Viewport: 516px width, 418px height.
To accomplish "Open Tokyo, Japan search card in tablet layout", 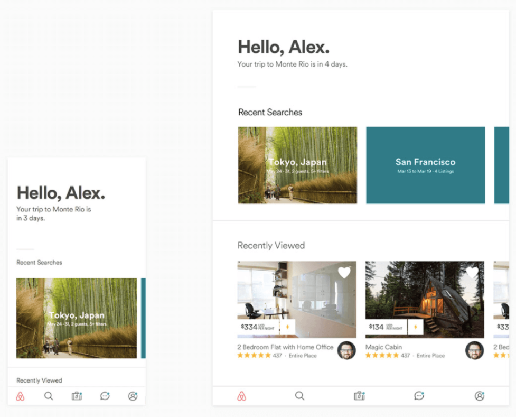I will coord(297,165).
